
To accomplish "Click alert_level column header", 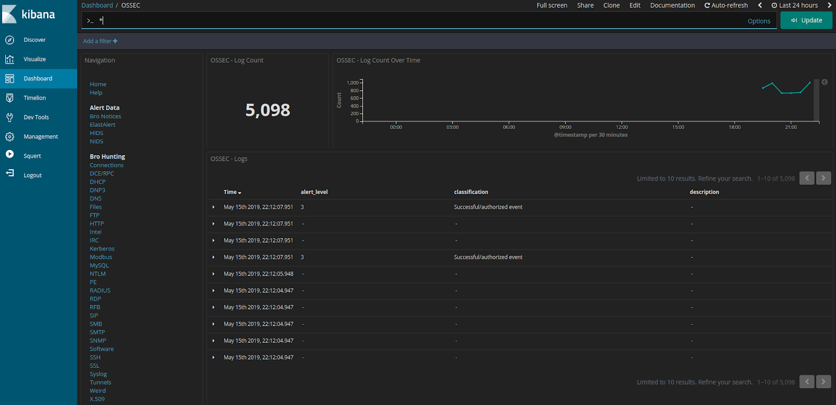I will (314, 192).
